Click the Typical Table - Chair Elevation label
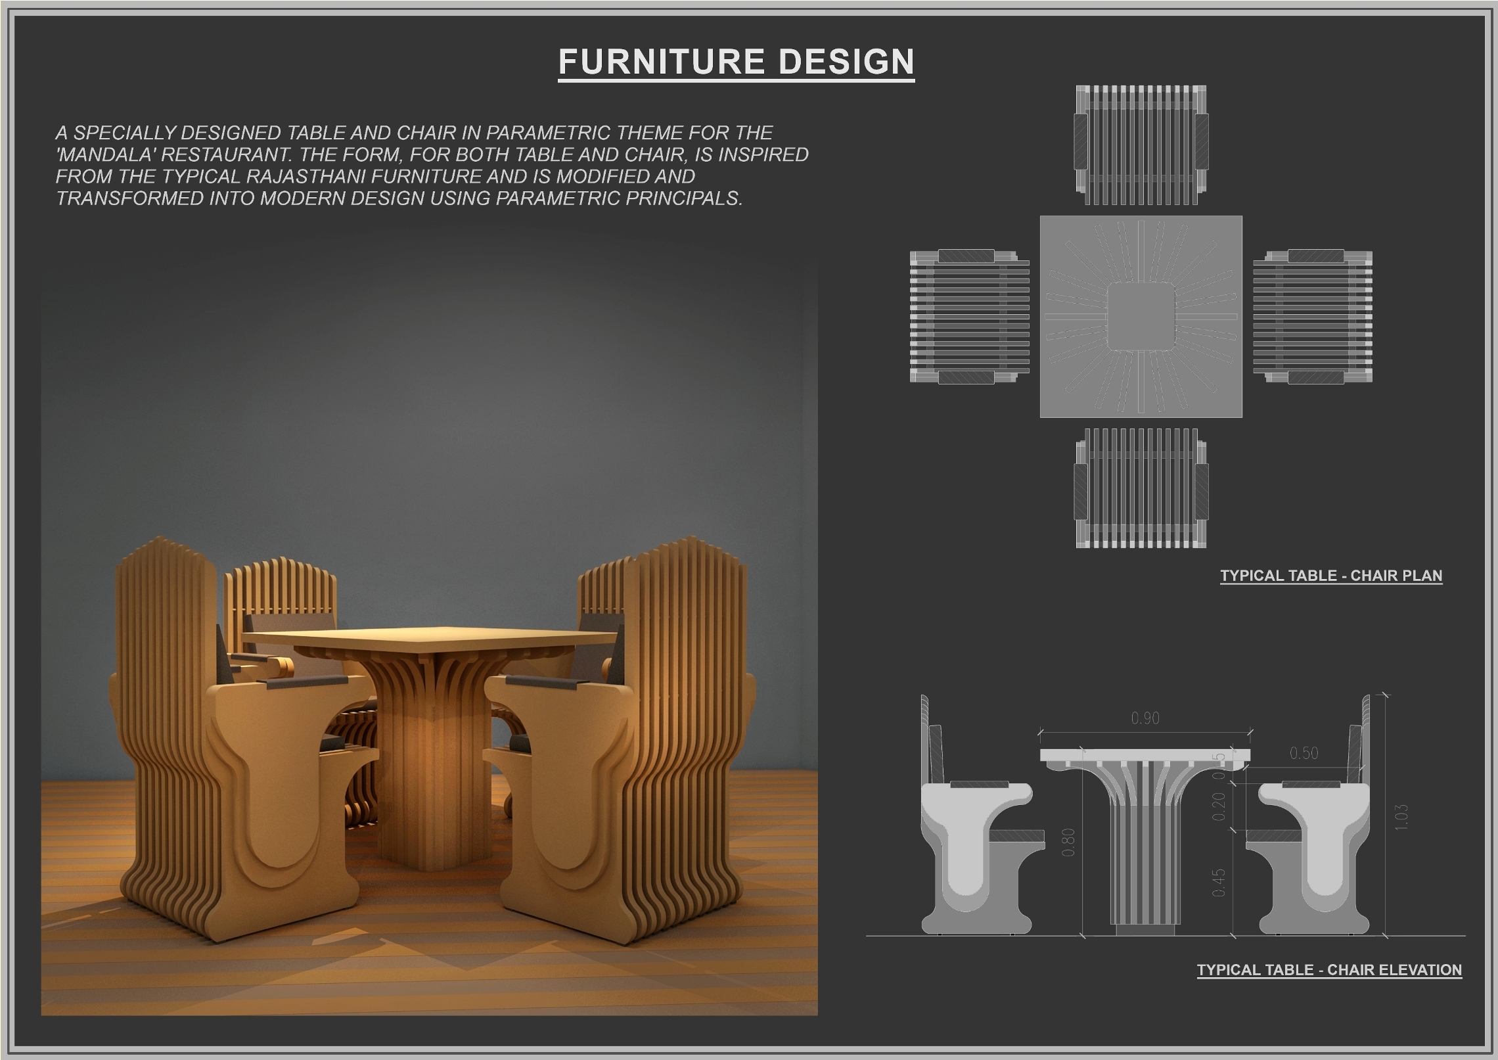 (x=1328, y=970)
